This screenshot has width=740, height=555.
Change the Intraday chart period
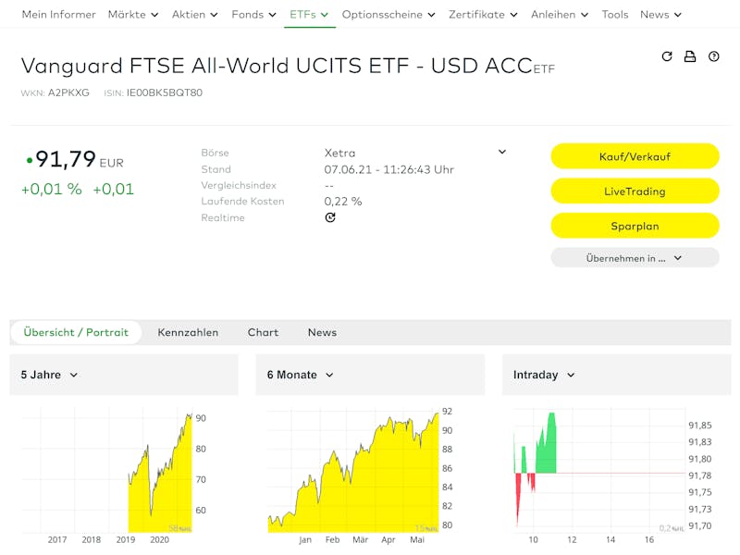click(x=544, y=375)
